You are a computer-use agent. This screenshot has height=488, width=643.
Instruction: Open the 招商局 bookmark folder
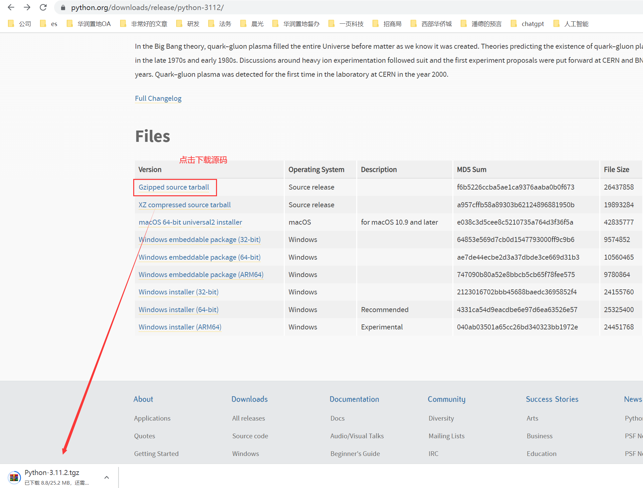point(387,24)
